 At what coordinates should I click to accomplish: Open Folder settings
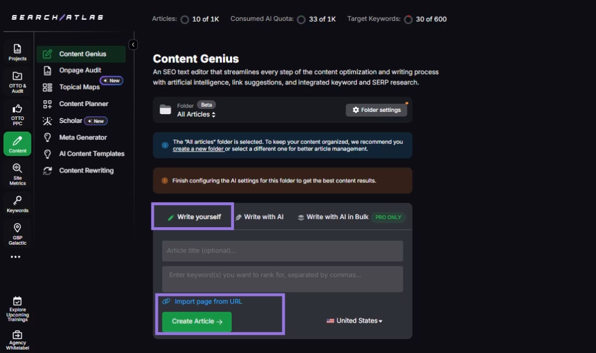coord(377,110)
